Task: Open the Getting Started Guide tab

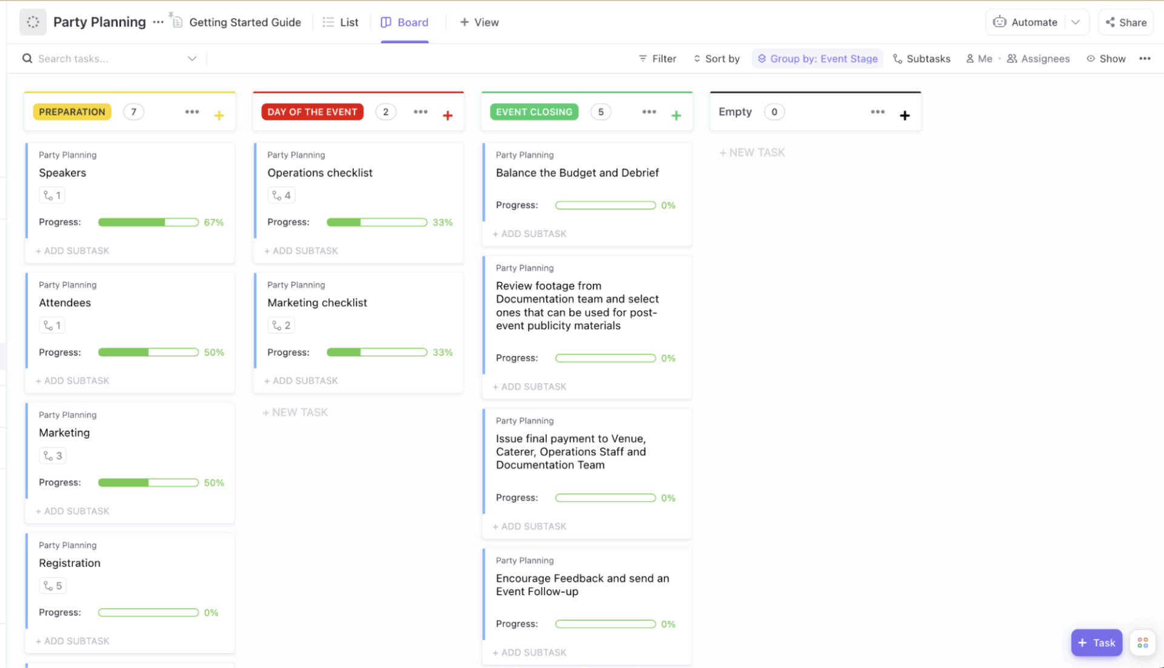Action: point(237,22)
